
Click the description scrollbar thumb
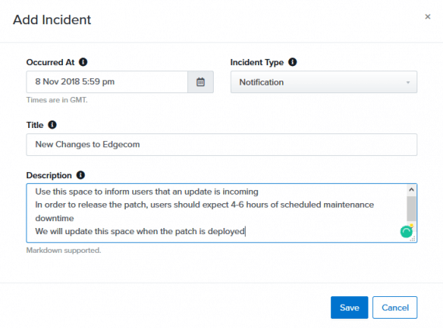click(x=411, y=209)
